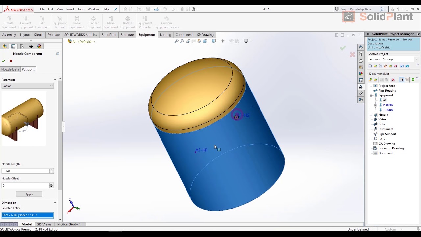
Task: Open the Radian parameter dropdown
Action: click(27, 86)
